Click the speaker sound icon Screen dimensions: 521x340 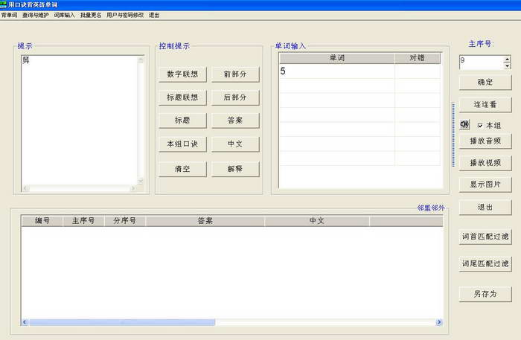pos(464,125)
